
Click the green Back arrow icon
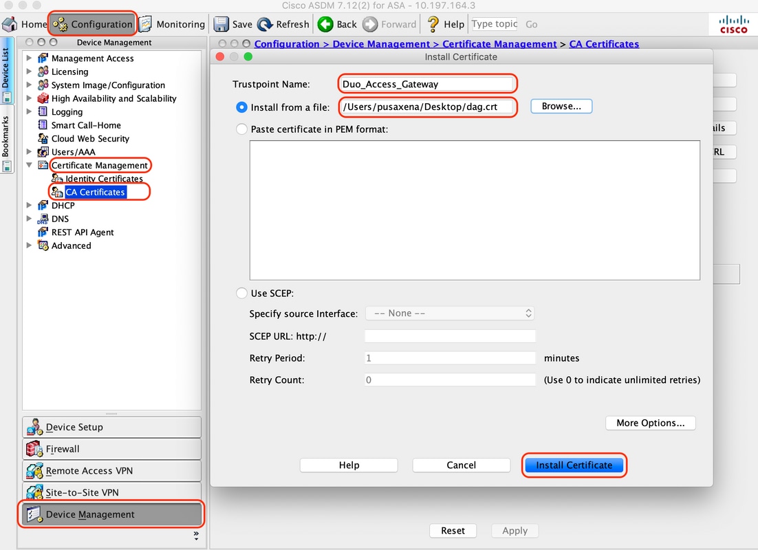point(325,24)
